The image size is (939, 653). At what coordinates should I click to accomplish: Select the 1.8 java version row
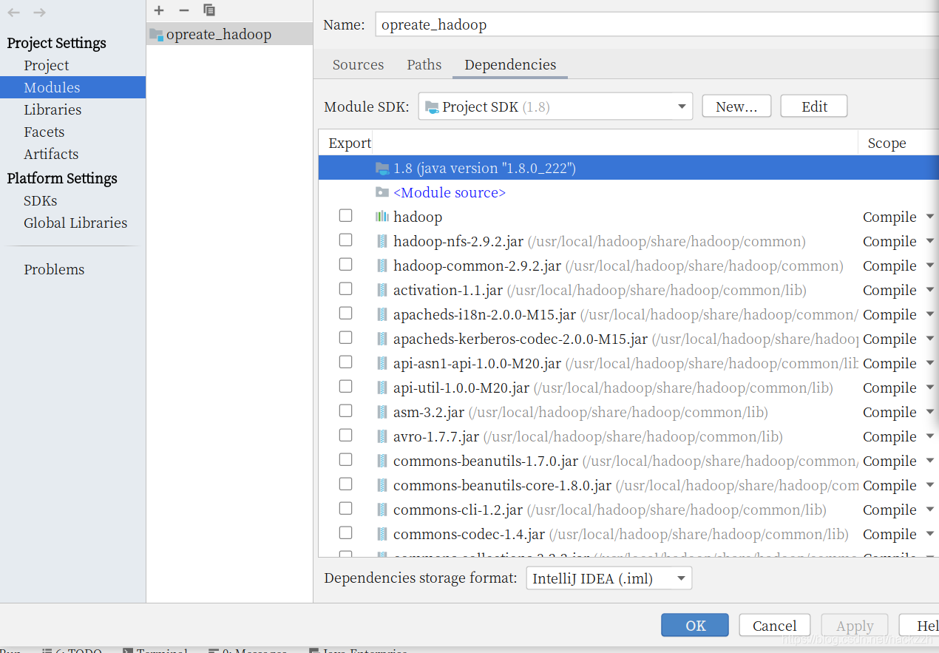point(628,168)
